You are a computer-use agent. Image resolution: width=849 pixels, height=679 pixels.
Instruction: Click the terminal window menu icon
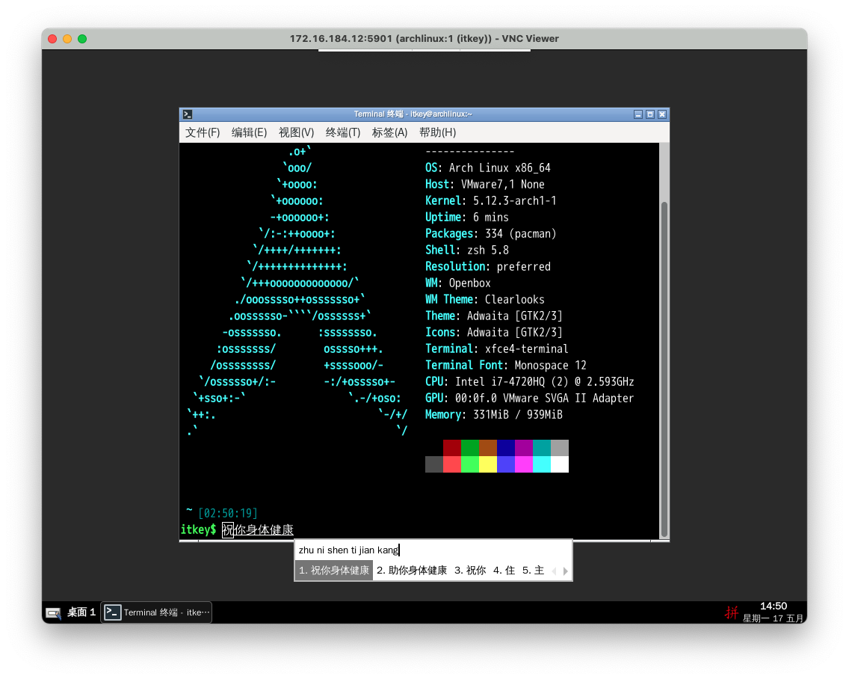click(x=188, y=114)
